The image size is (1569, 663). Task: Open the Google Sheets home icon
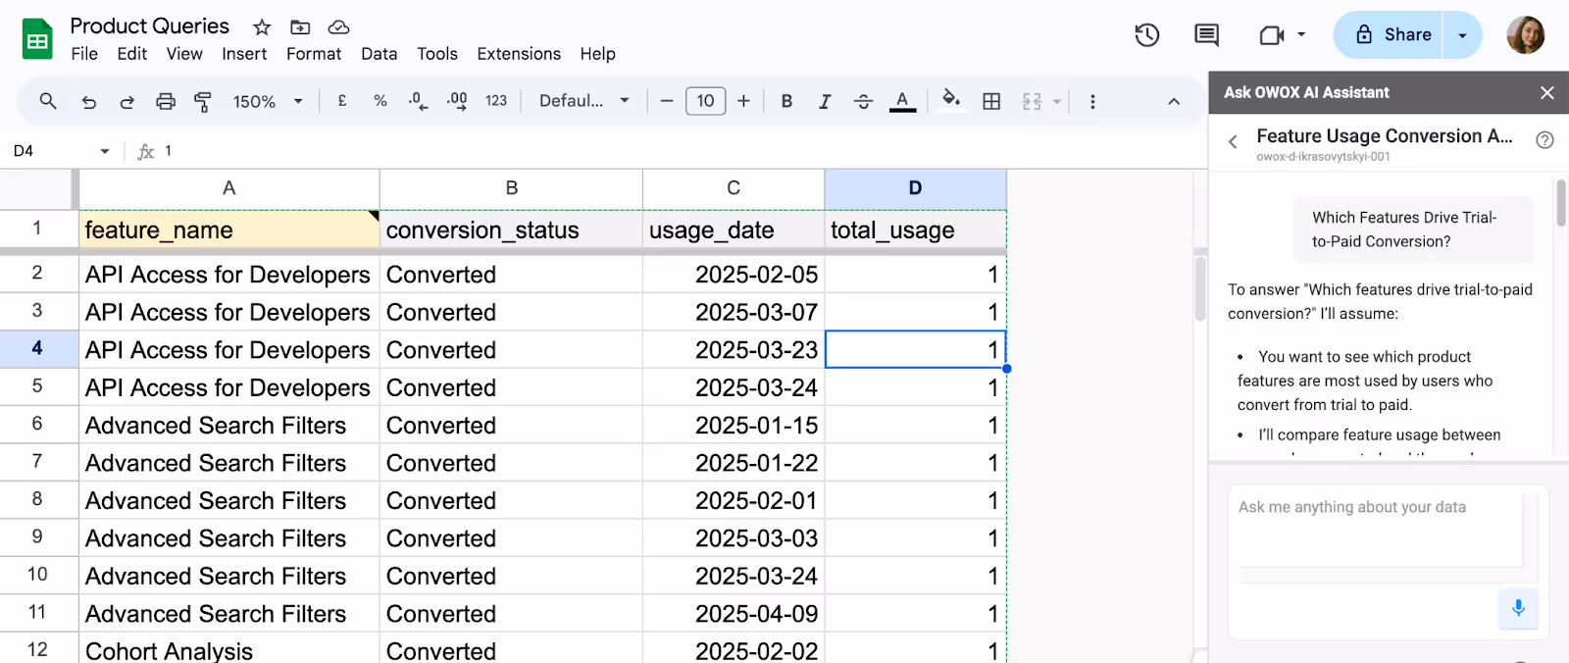tap(37, 39)
